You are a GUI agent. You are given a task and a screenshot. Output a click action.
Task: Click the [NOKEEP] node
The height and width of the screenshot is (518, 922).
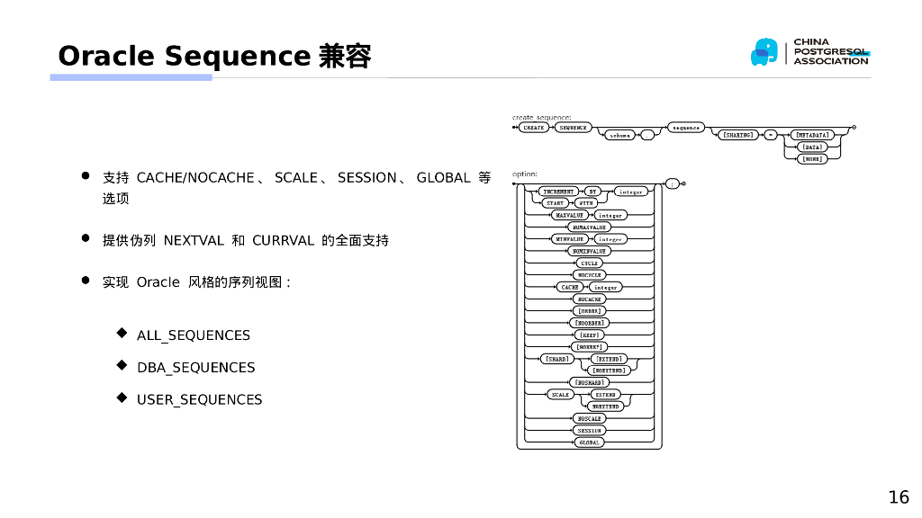(x=589, y=346)
